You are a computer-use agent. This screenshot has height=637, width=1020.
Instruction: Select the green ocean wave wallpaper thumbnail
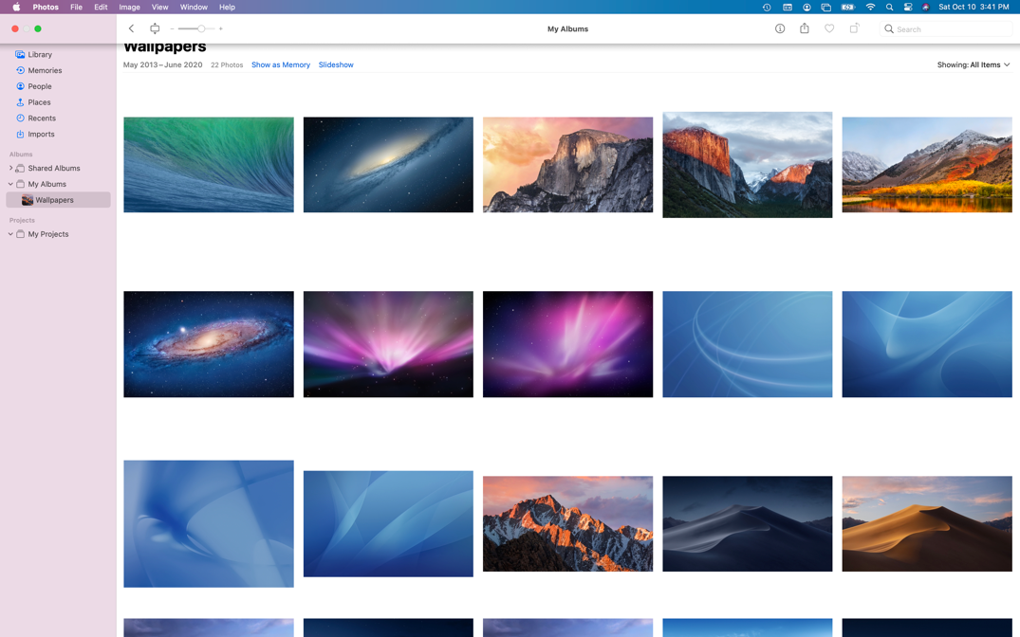point(209,164)
